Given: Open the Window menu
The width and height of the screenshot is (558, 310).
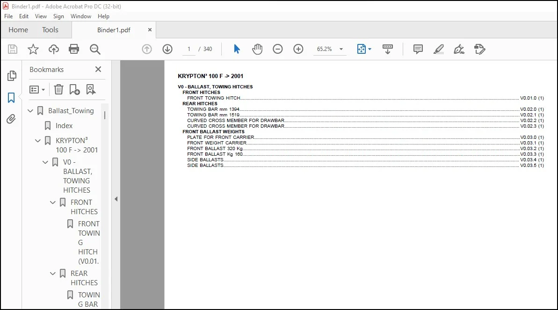Looking at the screenshot, I should 81,16.
